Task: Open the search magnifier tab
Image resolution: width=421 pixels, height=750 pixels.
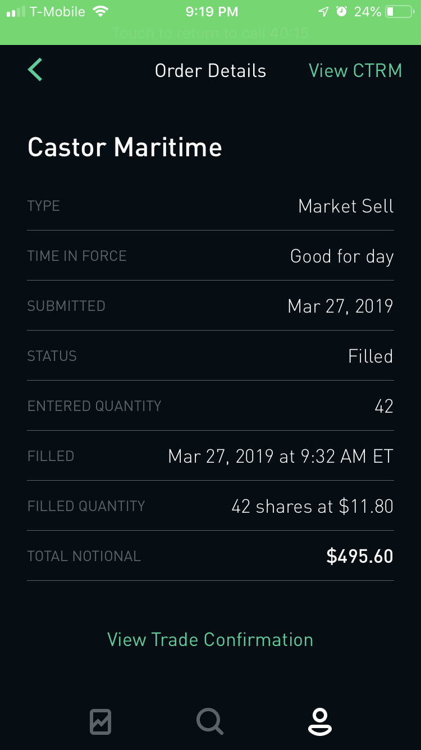Action: click(210, 721)
